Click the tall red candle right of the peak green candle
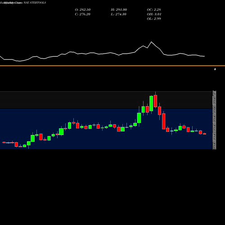Viewport: 225px width, 225px height. pos(155,101)
